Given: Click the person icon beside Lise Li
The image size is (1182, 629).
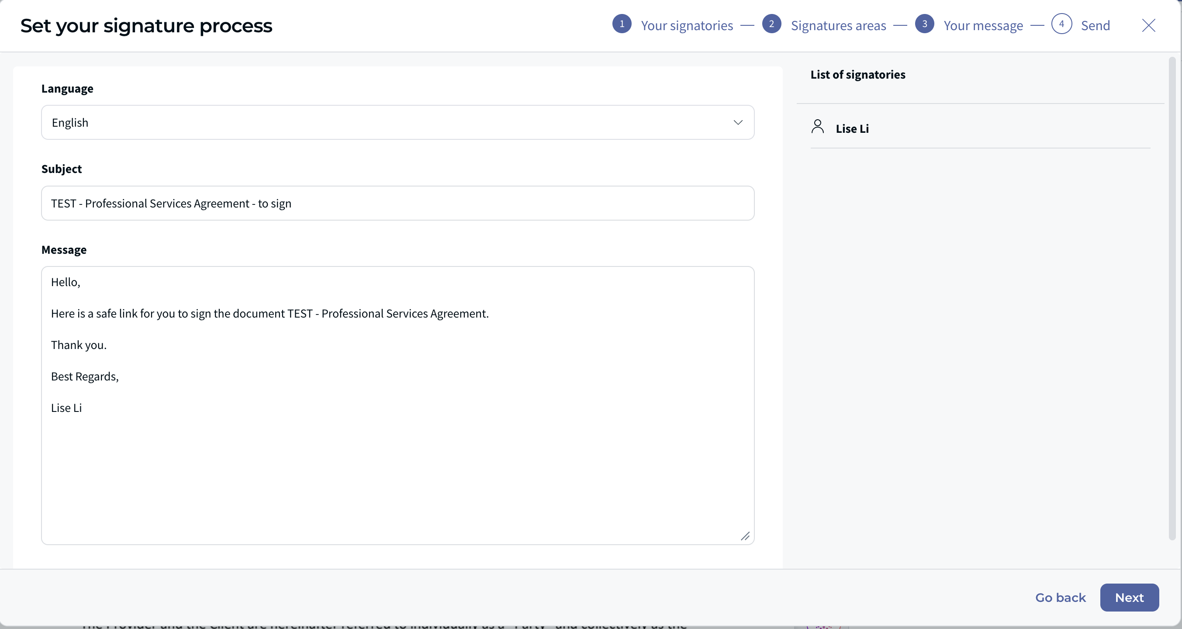Looking at the screenshot, I should coord(817,127).
